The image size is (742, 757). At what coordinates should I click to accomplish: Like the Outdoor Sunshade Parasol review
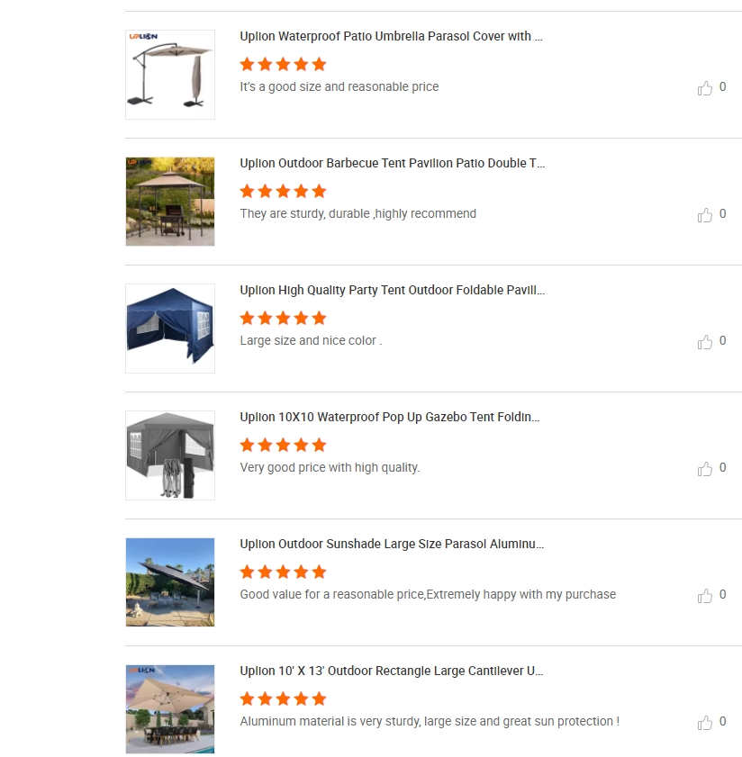click(x=705, y=596)
